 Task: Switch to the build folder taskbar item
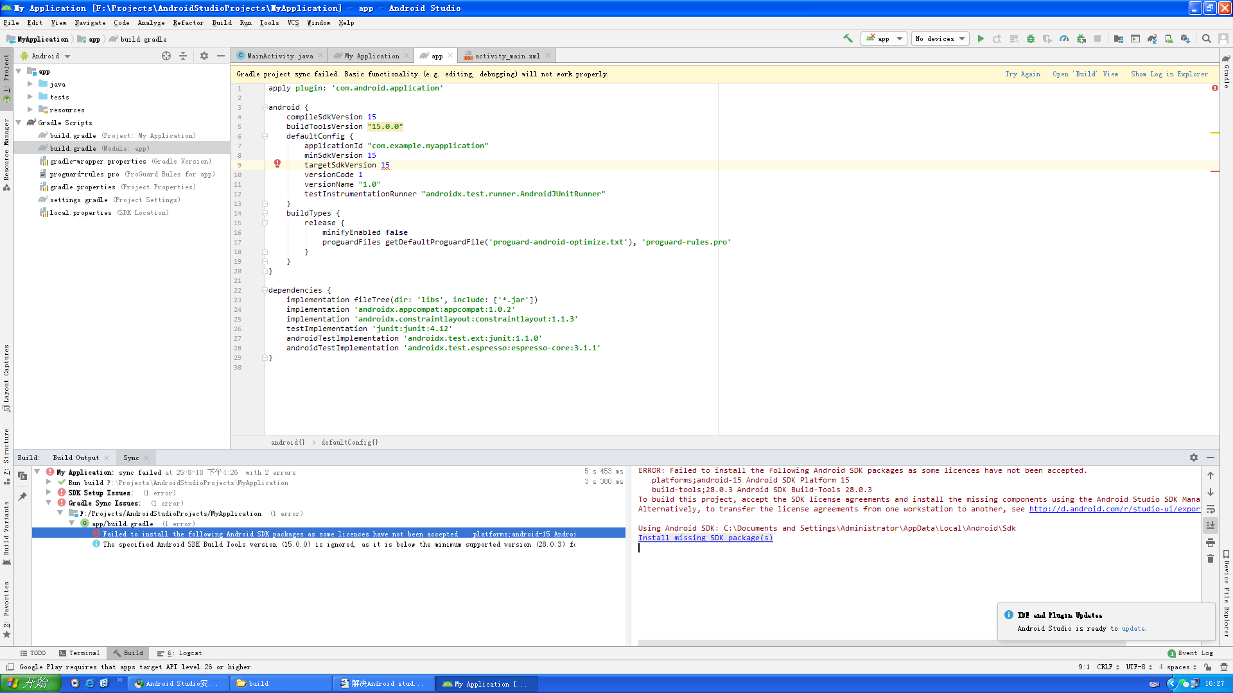[x=281, y=683]
